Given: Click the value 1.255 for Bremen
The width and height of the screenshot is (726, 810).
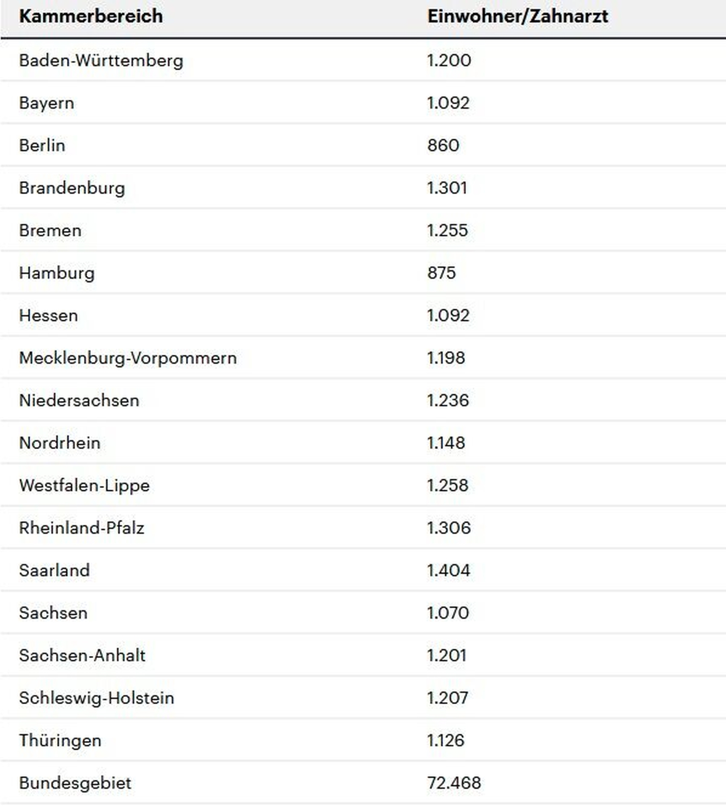Looking at the screenshot, I should [447, 231].
